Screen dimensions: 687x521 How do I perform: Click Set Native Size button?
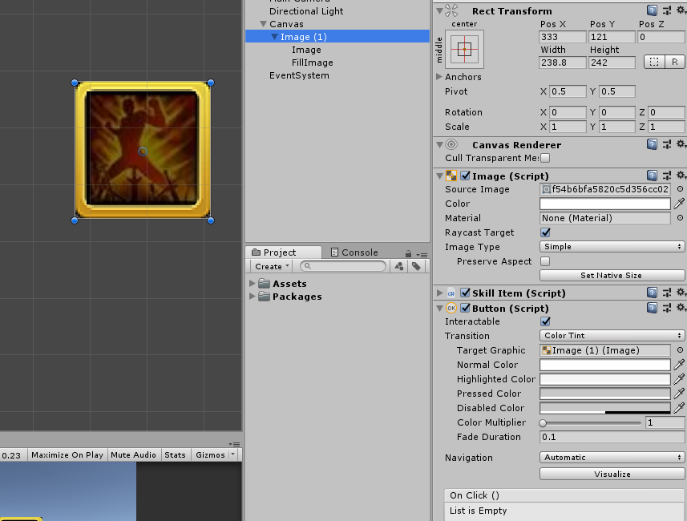pyautogui.click(x=612, y=275)
